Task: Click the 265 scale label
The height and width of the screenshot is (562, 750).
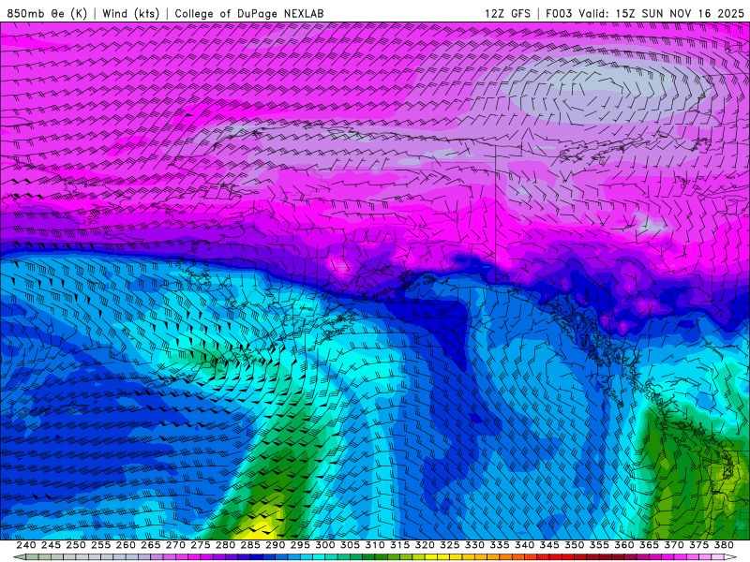Action: click(x=151, y=545)
